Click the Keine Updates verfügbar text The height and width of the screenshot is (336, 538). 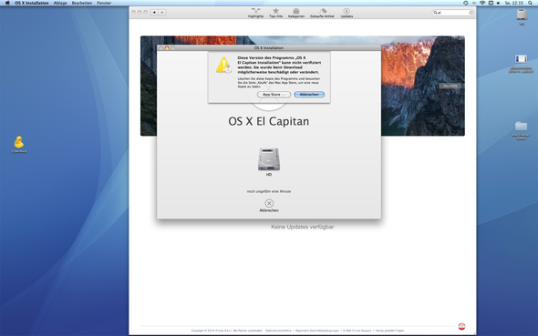coord(302,227)
